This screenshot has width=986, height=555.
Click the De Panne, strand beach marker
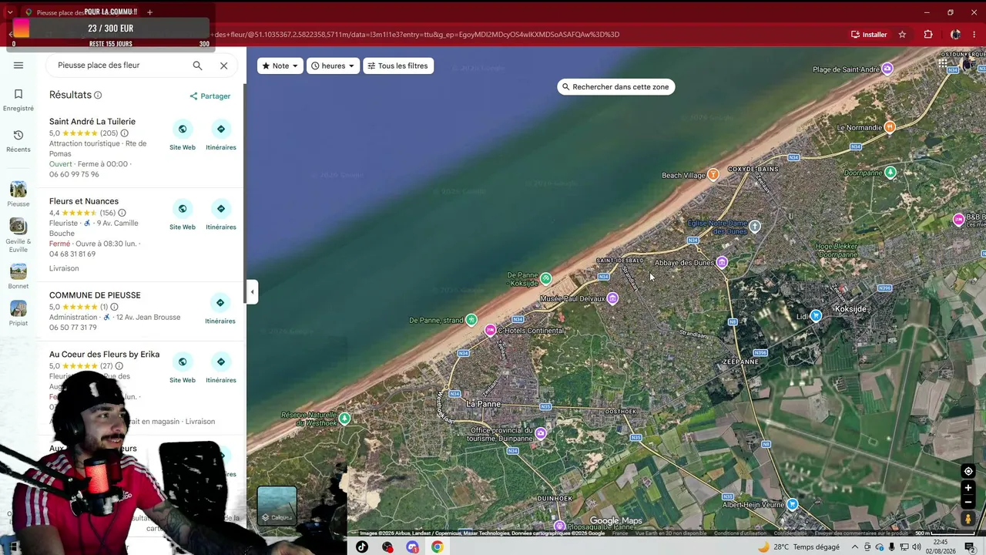471,320
